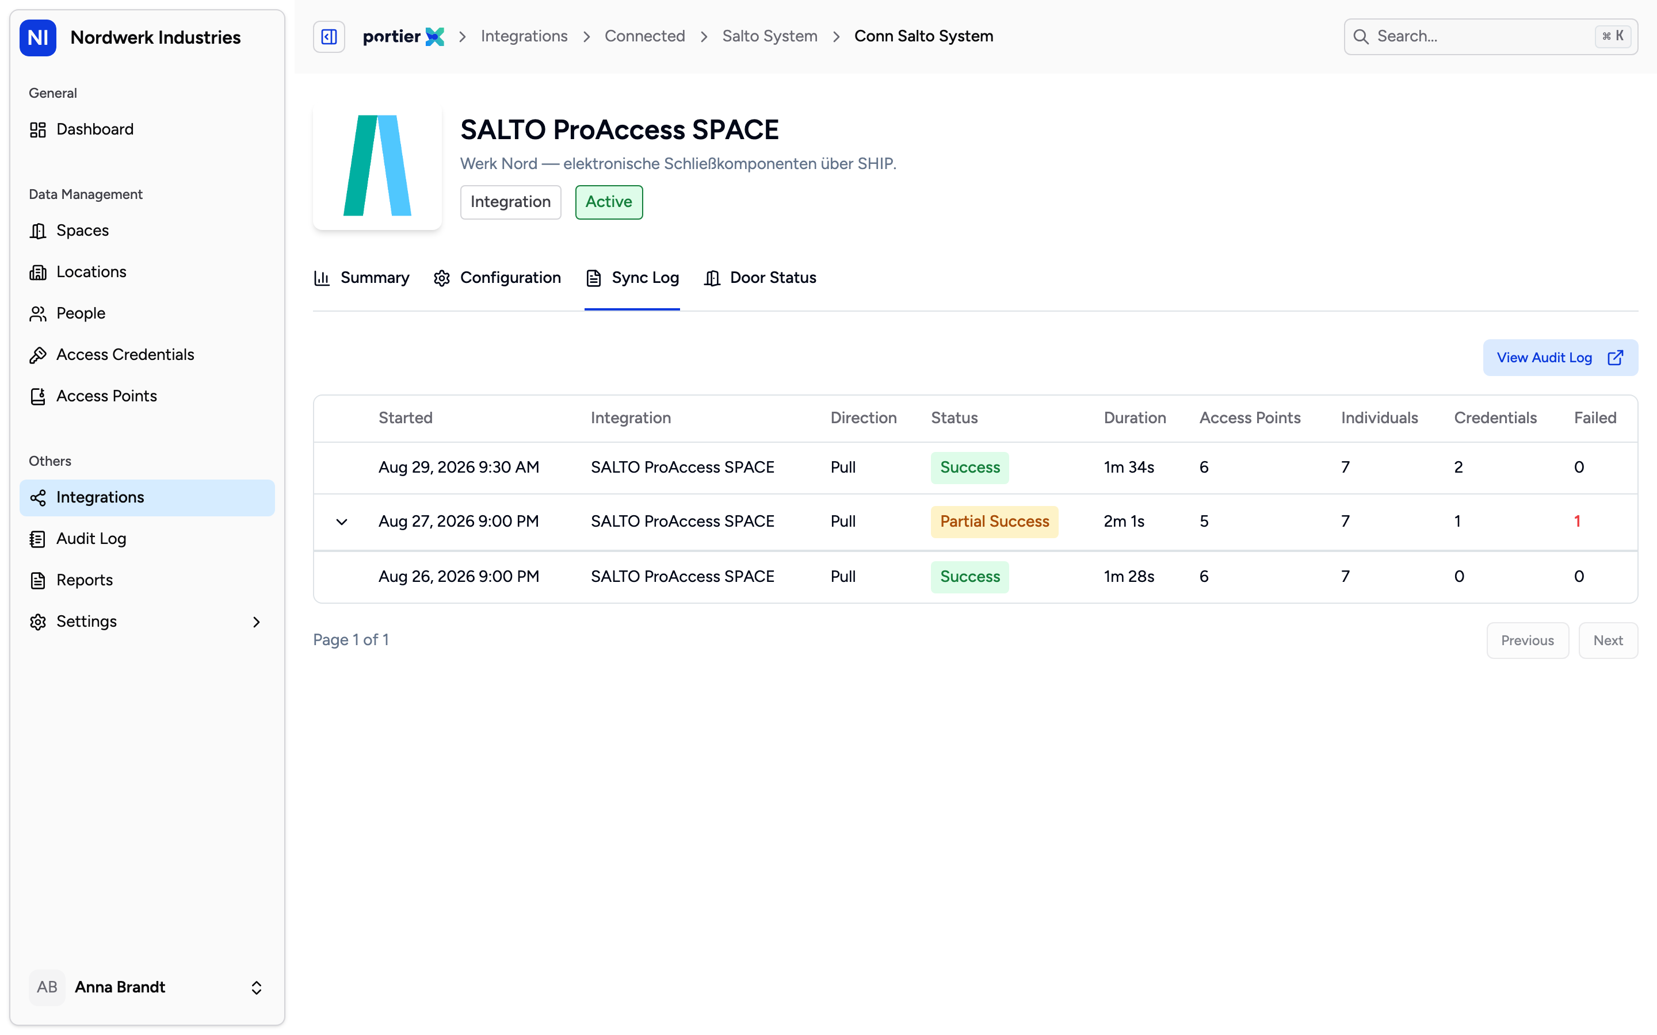Click the Status column header
The image size is (1657, 1035).
(954, 418)
